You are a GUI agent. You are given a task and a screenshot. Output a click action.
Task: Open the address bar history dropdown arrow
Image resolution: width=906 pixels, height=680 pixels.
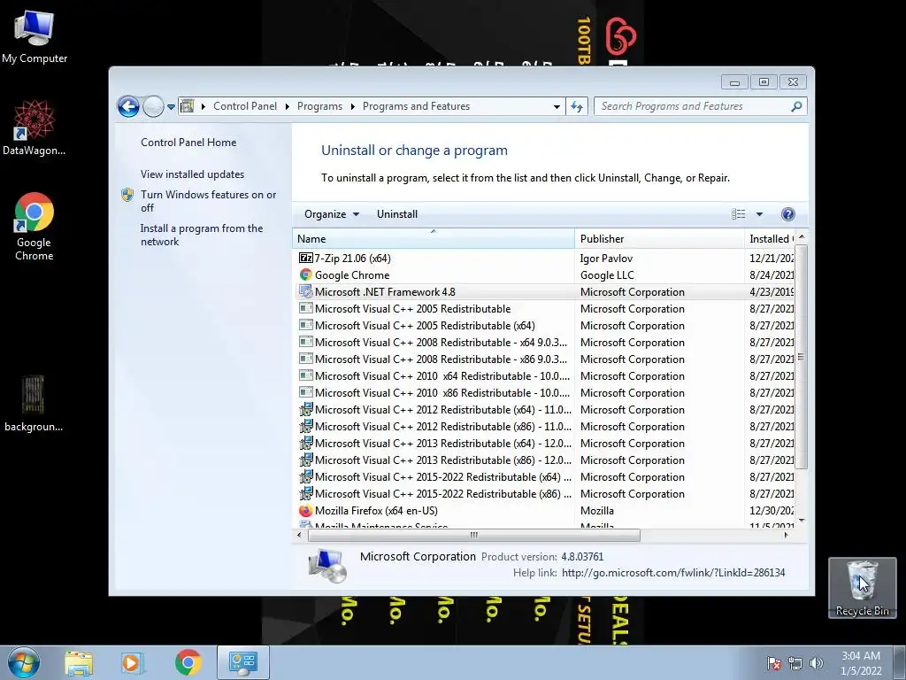tap(557, 106)
